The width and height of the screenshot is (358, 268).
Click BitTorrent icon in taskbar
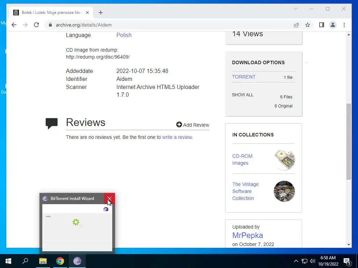coord(77,261)
